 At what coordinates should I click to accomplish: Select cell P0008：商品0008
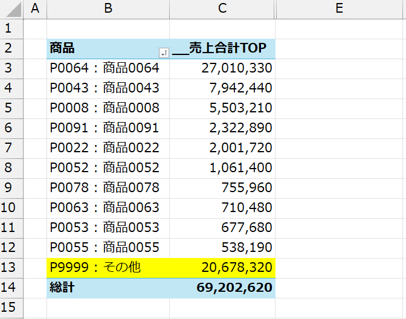pos(108,109)
